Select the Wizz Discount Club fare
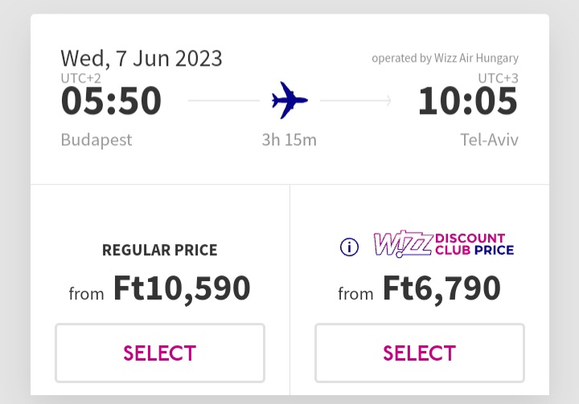The image size is (579, 404). 420,353
